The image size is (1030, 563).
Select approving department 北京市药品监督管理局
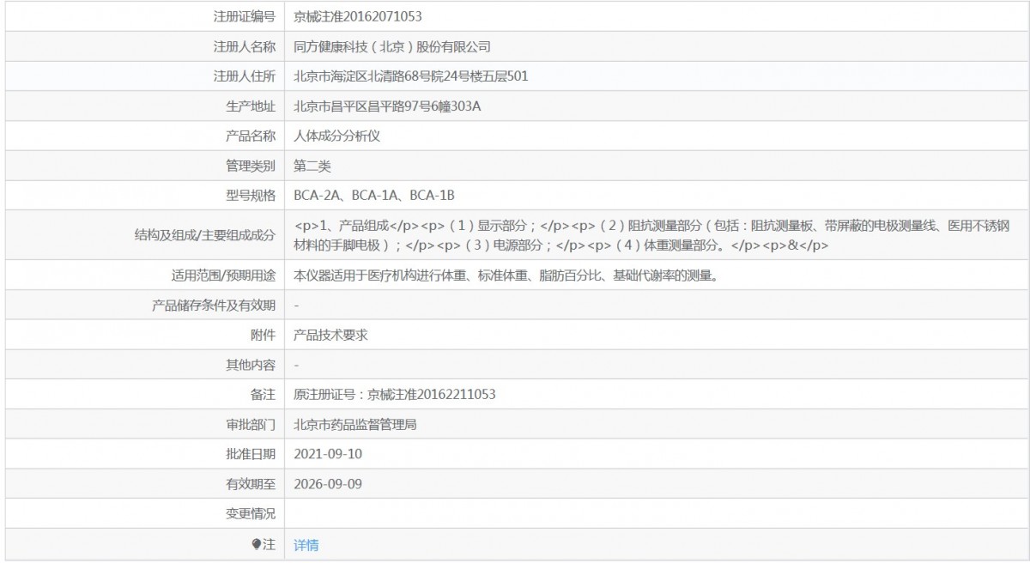pyautogui.click(x=355, y=425)
